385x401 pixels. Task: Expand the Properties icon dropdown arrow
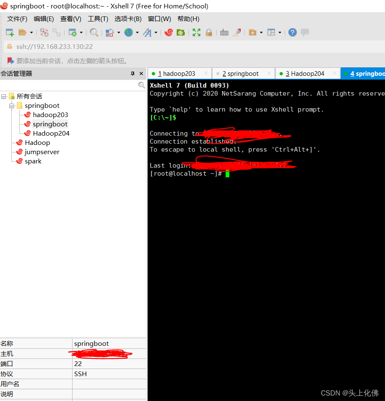click(81, 32)
